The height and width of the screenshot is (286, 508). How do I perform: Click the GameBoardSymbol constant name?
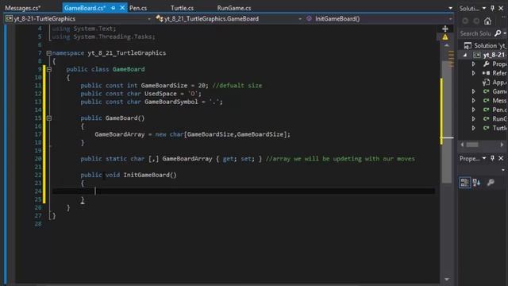[x=171, y=102]
